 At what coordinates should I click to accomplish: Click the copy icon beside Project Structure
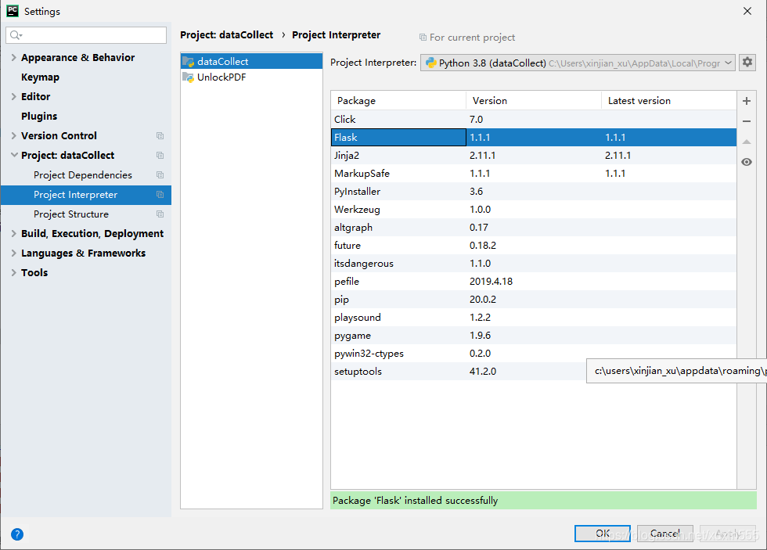tap(160, 214)
